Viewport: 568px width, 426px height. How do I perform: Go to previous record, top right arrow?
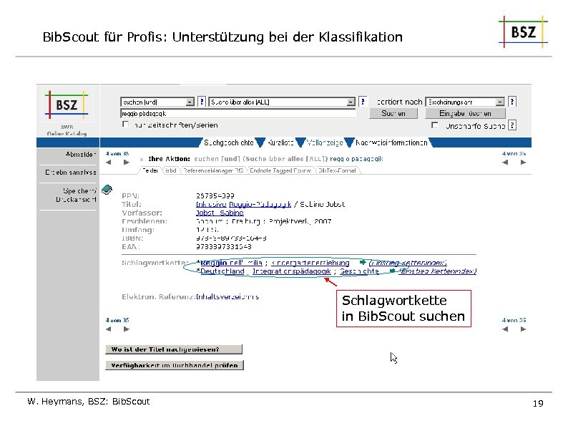click(x=505, y=163)
